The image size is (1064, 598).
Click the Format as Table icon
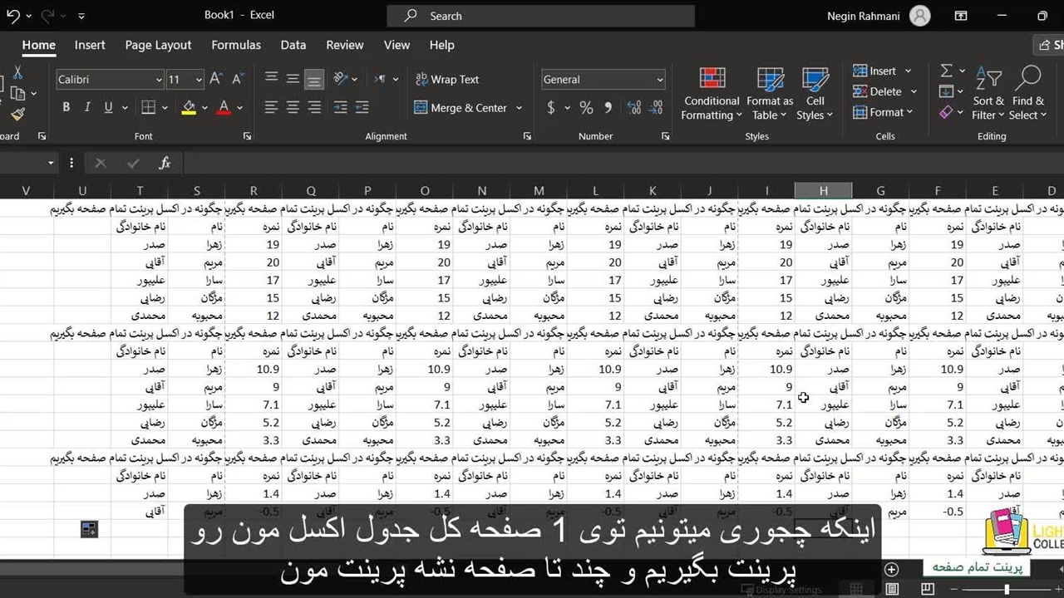pos(770,79)
